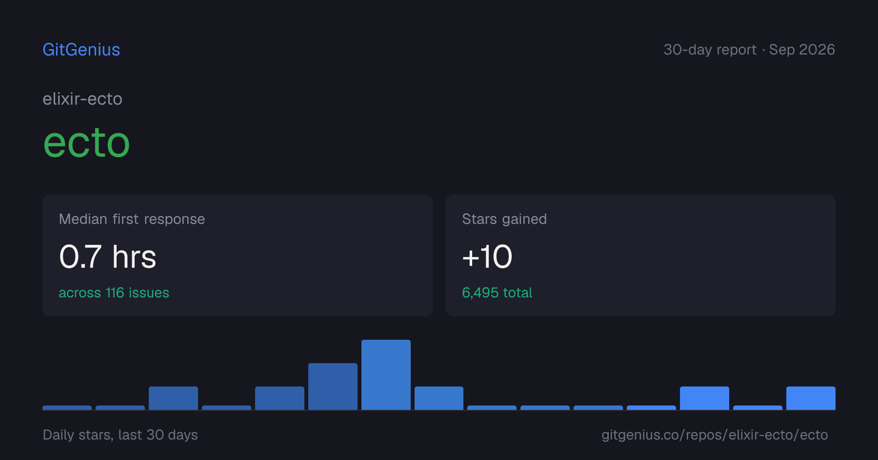Click the 30-day report Sep 2026 label

tap(749, 50)
